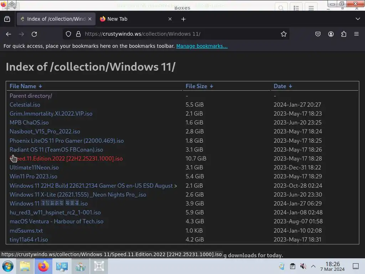Screen dimensions: 365x274
Task: Open Firefox View icon left of tabs
Action: click(x=7, y=19)
